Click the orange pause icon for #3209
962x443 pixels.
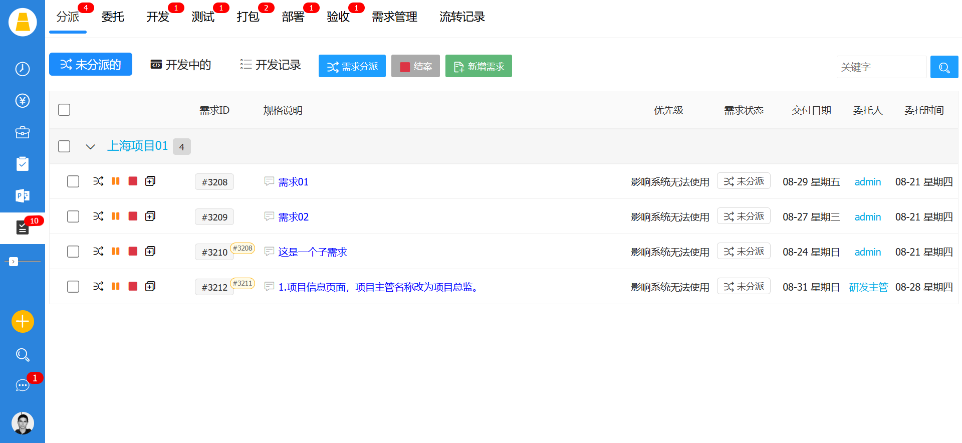coord(116,216)
